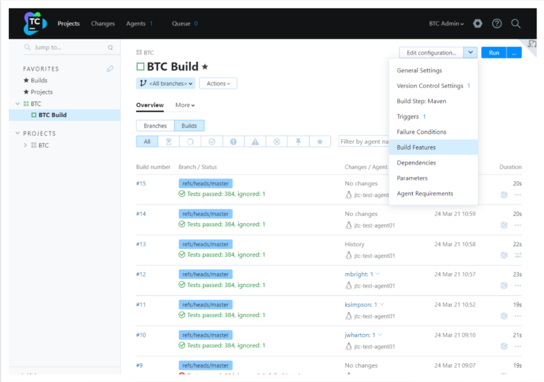Screen dimensions: 544x382
Task: Open the All branches dropdown
Action: tap(166, 83)
